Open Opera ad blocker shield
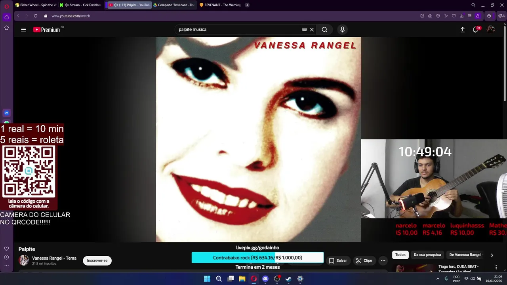The image size is (507, 285). (438, 16)
